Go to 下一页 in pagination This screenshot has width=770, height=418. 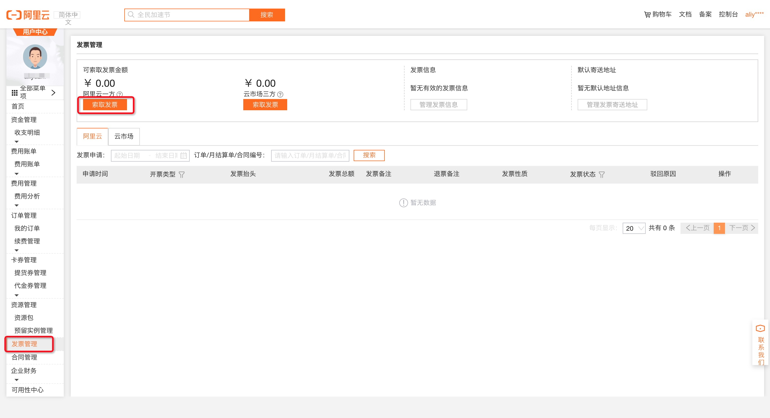pos(742,228)
